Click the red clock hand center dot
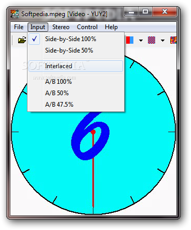Viewport: 191px width, 230px height. pyautogui.click(x=93, y=132)
